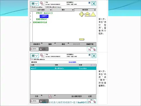This screenshot has width=141, height=106.
Task: Open the QuickSet menu in the program editor screen
Action: 92,49
